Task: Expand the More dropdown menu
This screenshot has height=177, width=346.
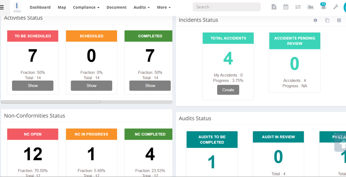Action: tap(164, 7)
